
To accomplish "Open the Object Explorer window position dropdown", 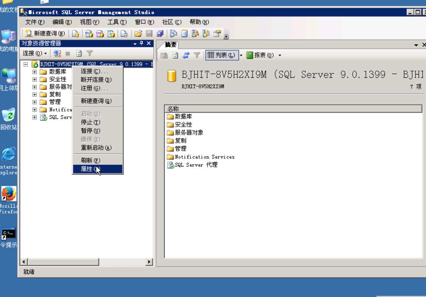I will coord(135,43).
